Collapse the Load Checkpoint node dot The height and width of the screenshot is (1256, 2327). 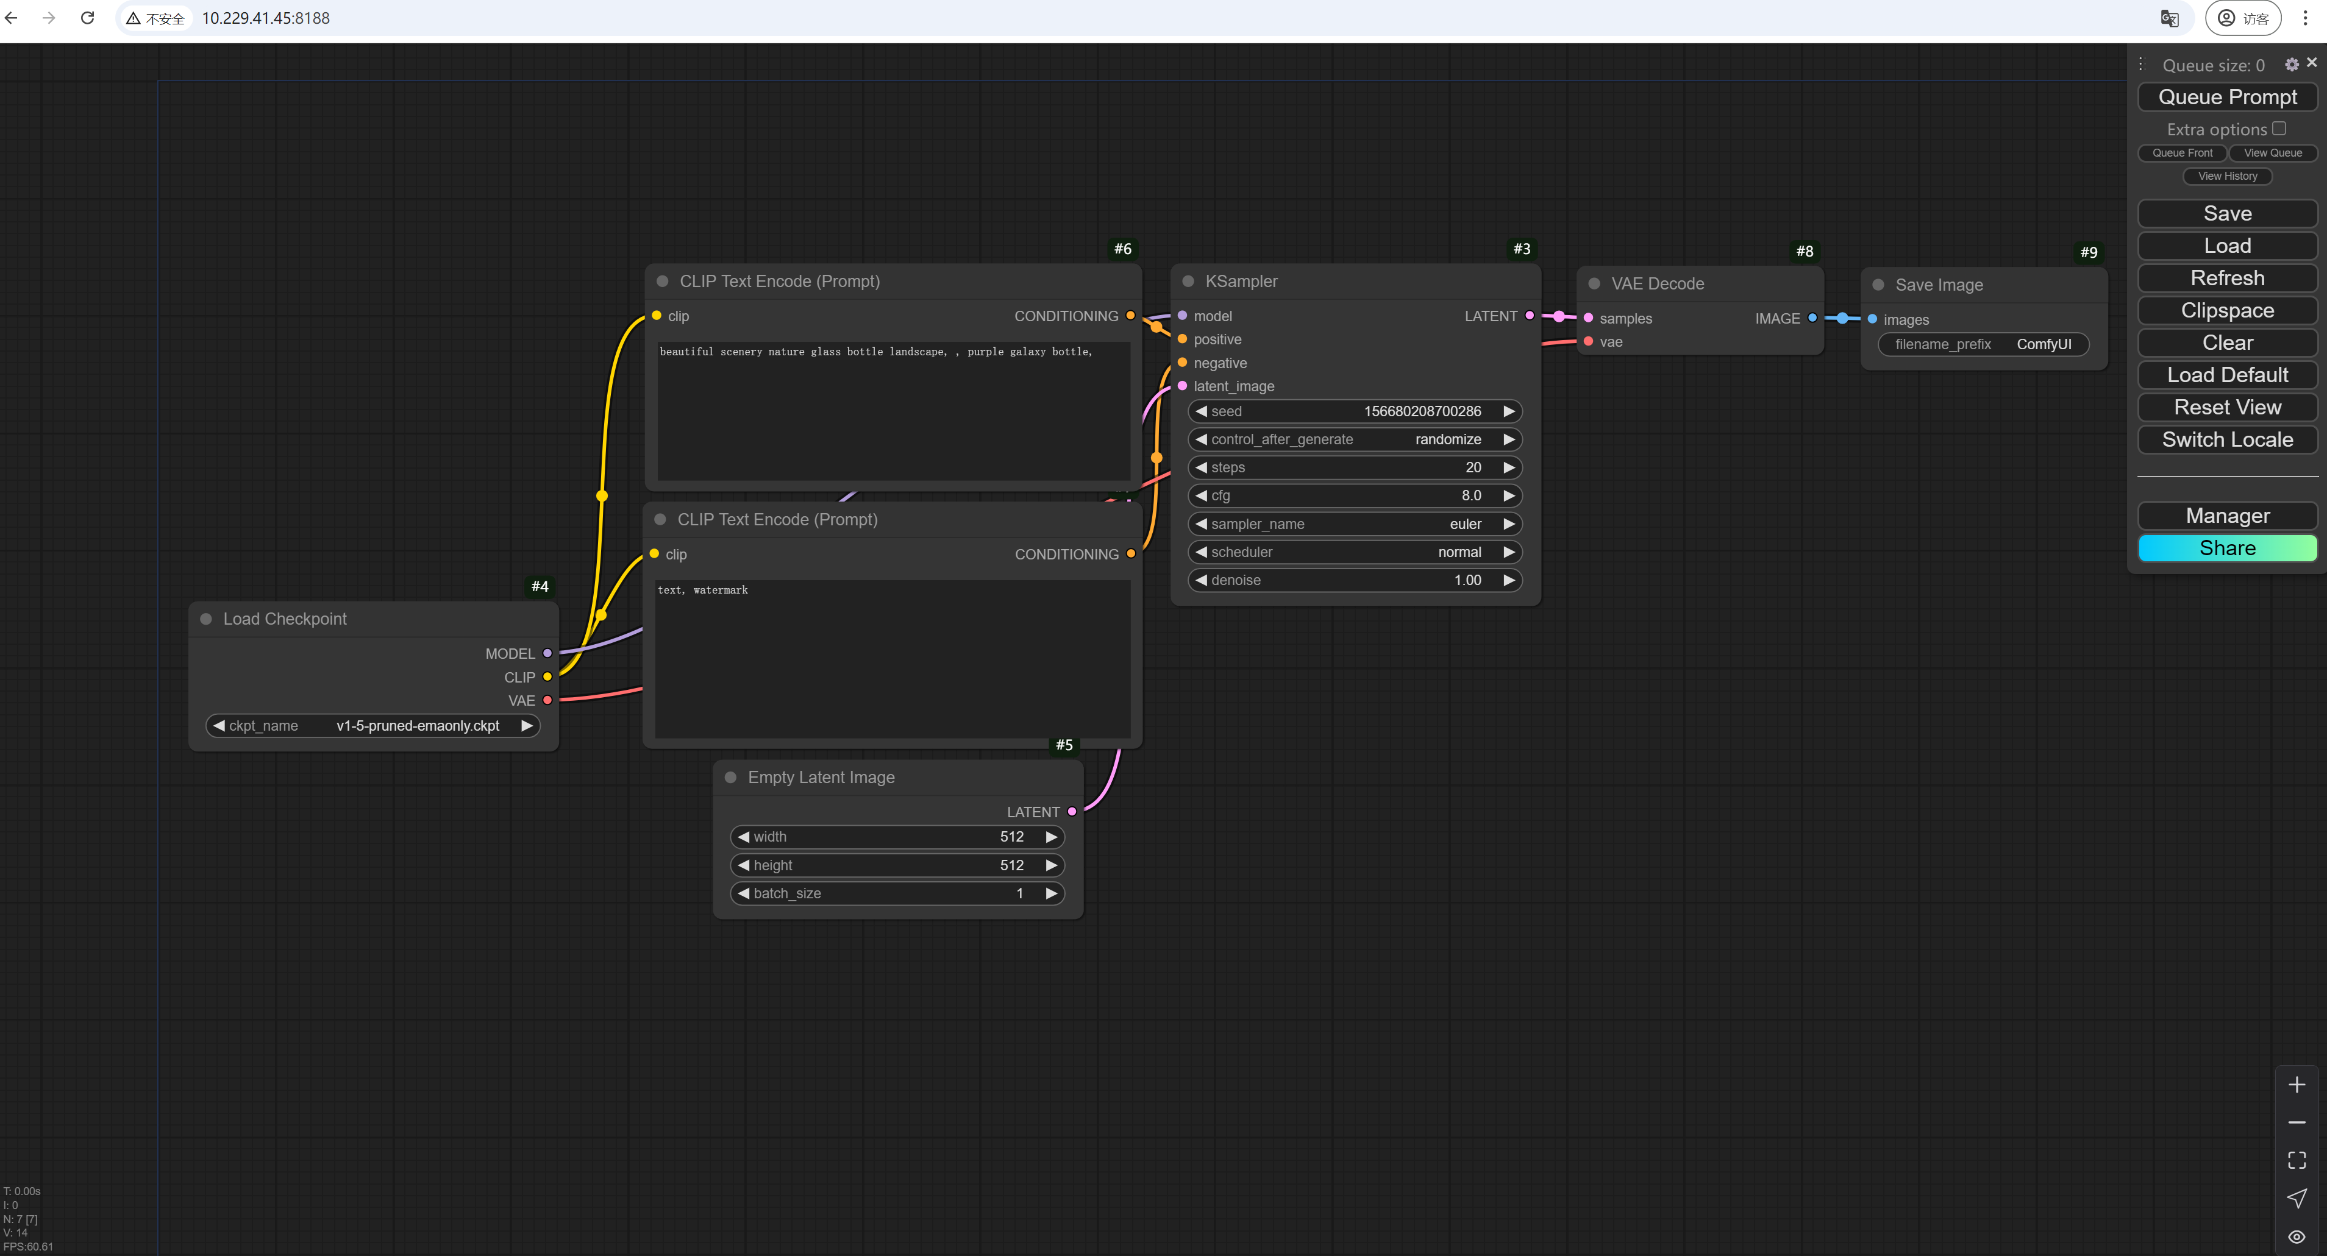click(x=206, y=619)
